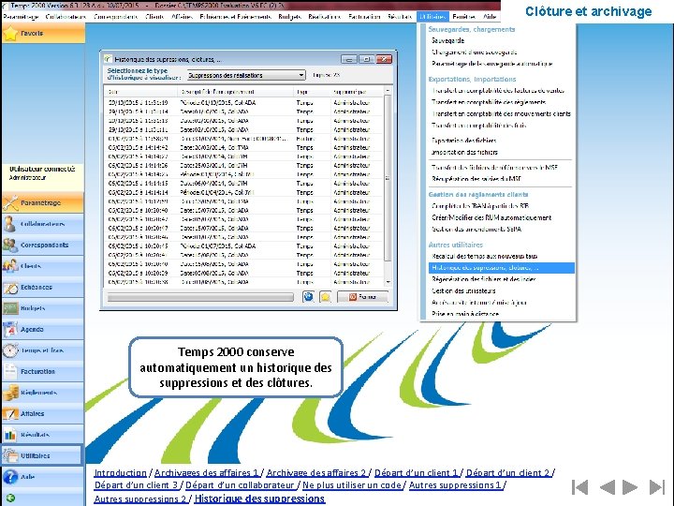Open the Collaborateurs sidebar section

42,224
